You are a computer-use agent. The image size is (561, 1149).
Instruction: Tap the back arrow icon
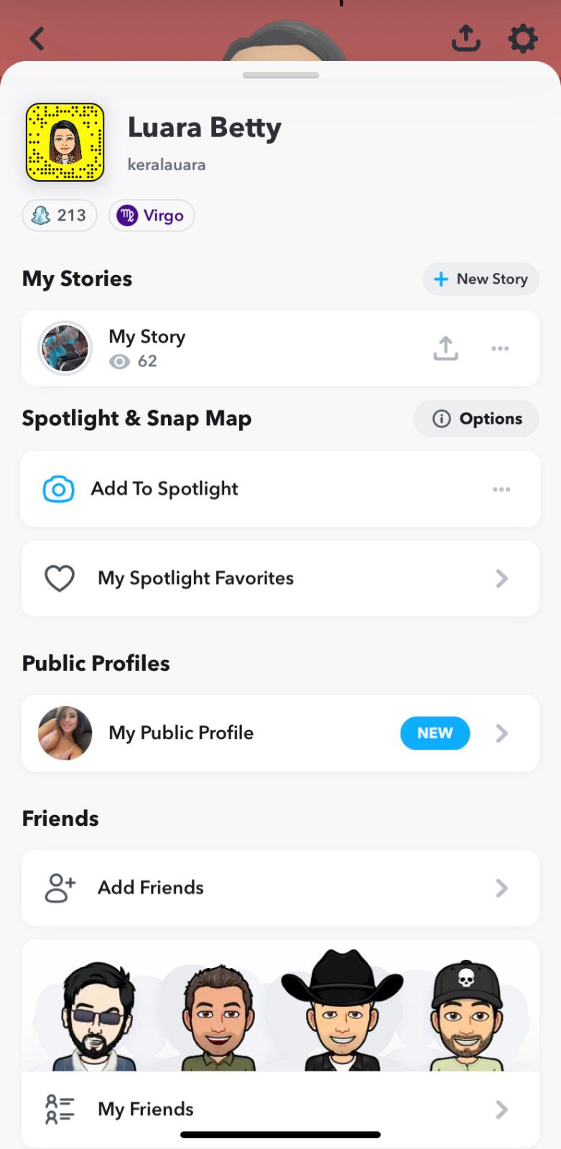click(x=37, y=39)
